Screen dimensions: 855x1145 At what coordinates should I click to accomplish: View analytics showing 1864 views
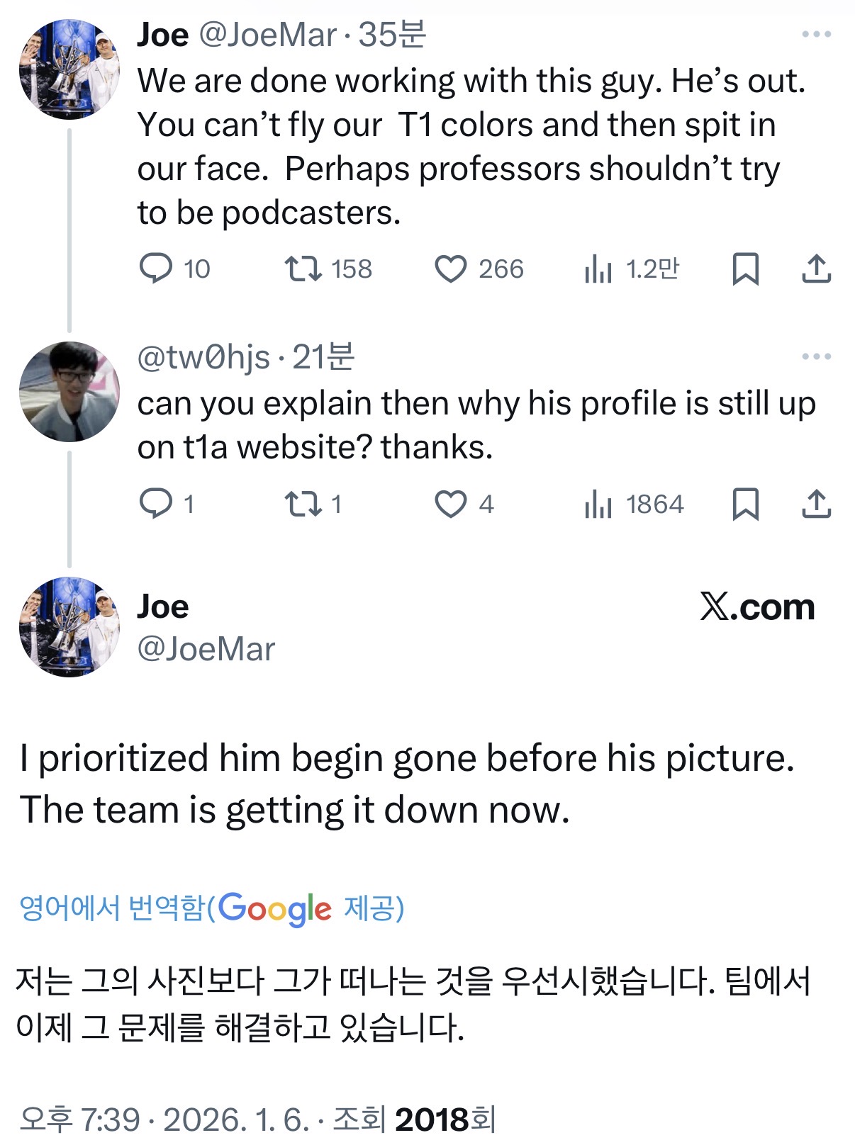coord(598,504)
